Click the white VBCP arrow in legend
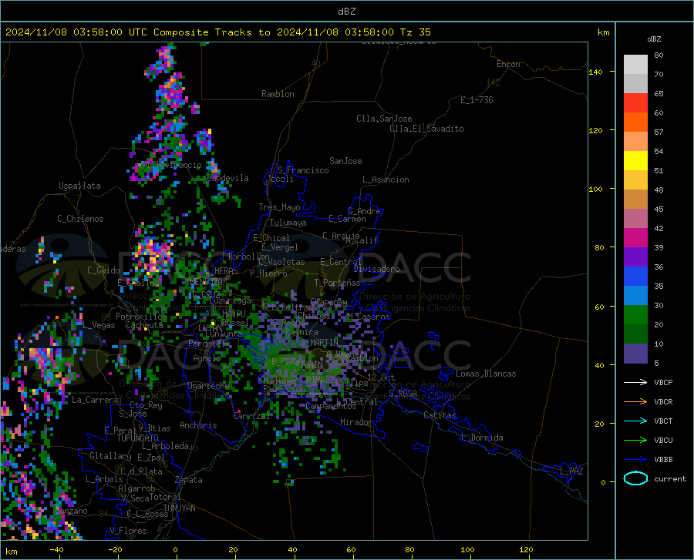Viewport: 694px width, 560px height. [x=635, y=382]
